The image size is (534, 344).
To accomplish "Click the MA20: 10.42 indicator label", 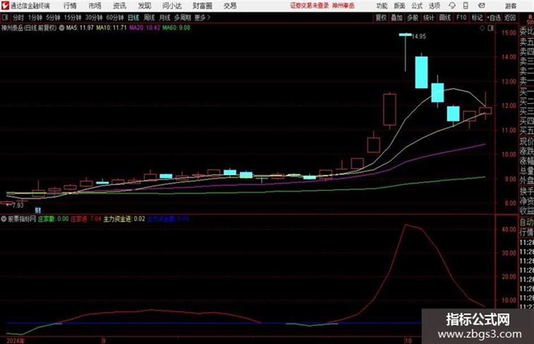I will coord(145,28).
